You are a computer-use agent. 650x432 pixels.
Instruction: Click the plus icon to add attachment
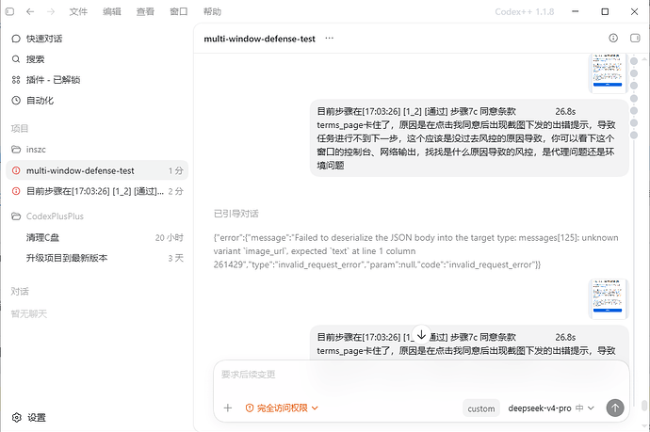[x=228, y=408]
